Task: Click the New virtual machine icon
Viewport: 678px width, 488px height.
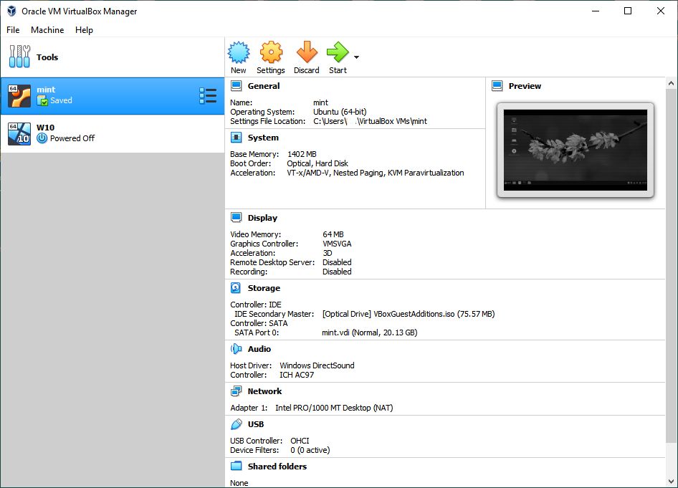Action: tap(238, 53)
